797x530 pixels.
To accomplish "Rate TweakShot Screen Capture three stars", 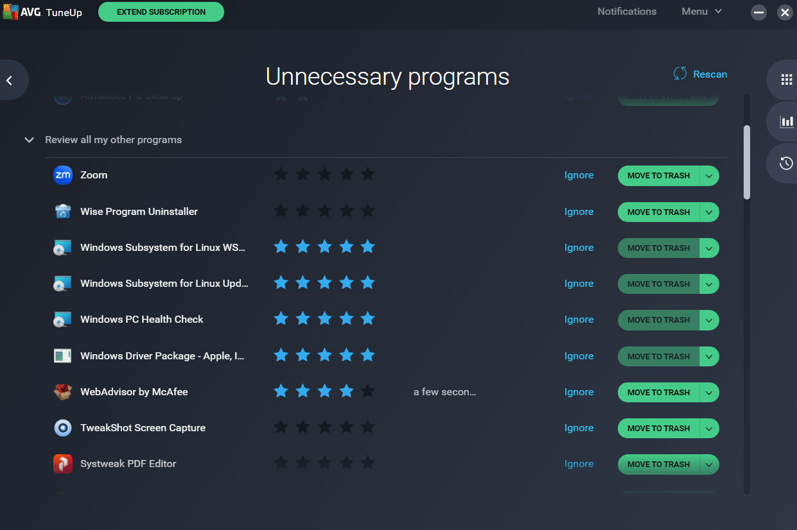I will [x=324, y=427].
